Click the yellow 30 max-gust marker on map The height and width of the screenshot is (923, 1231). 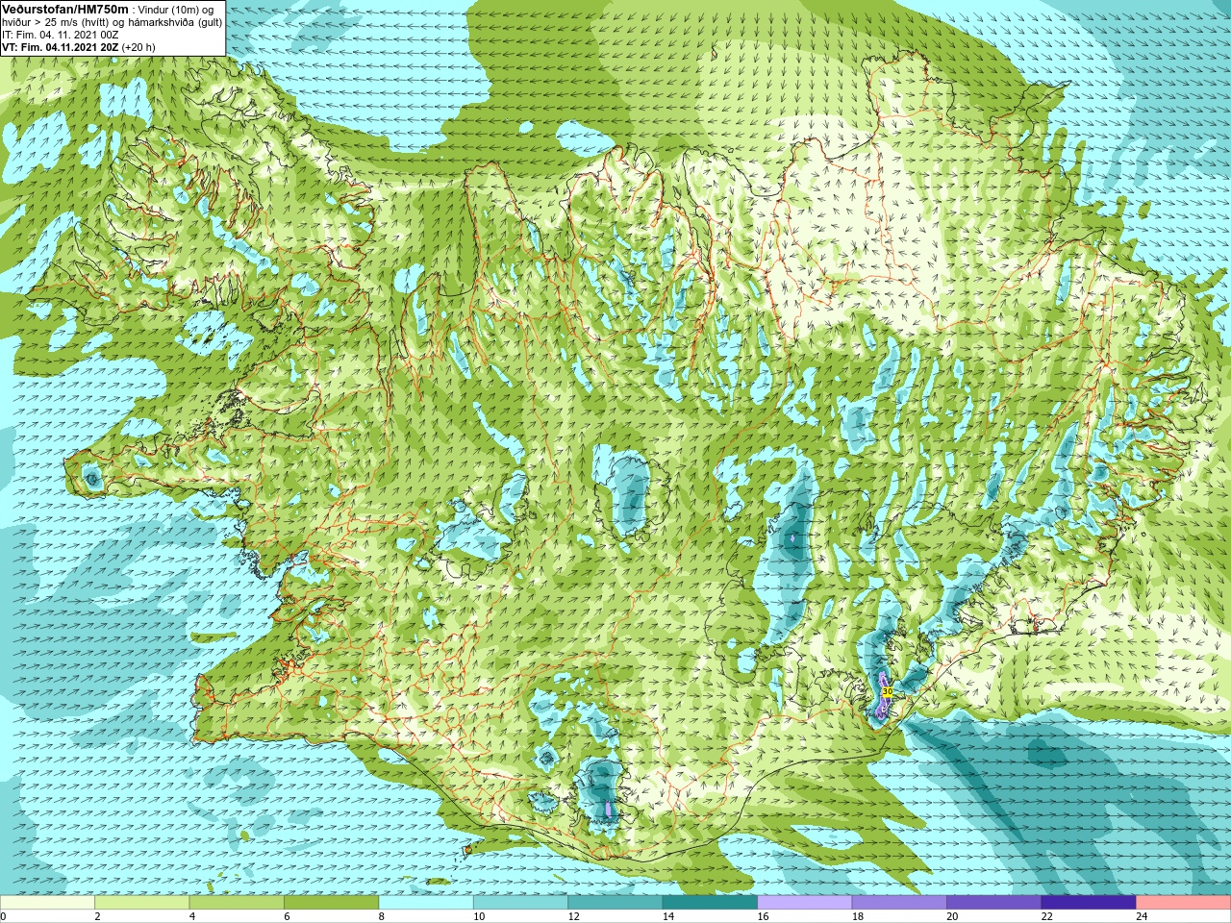click(x=887, y=691)
